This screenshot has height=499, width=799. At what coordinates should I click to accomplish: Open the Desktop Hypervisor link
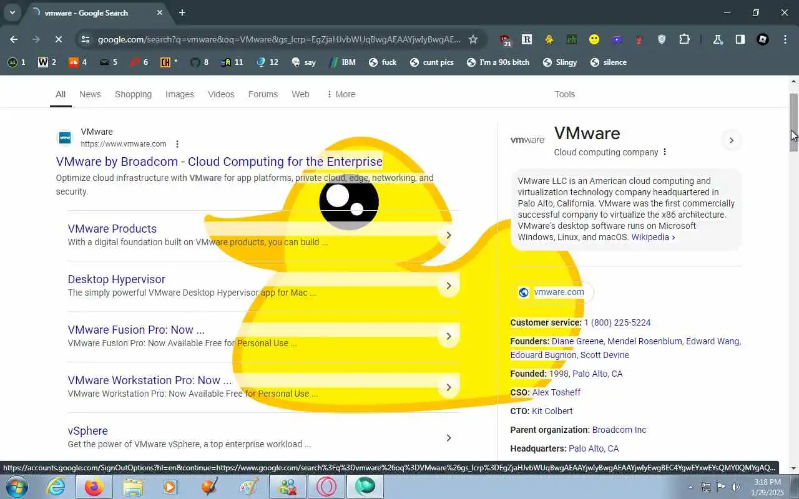coord(117,279)
